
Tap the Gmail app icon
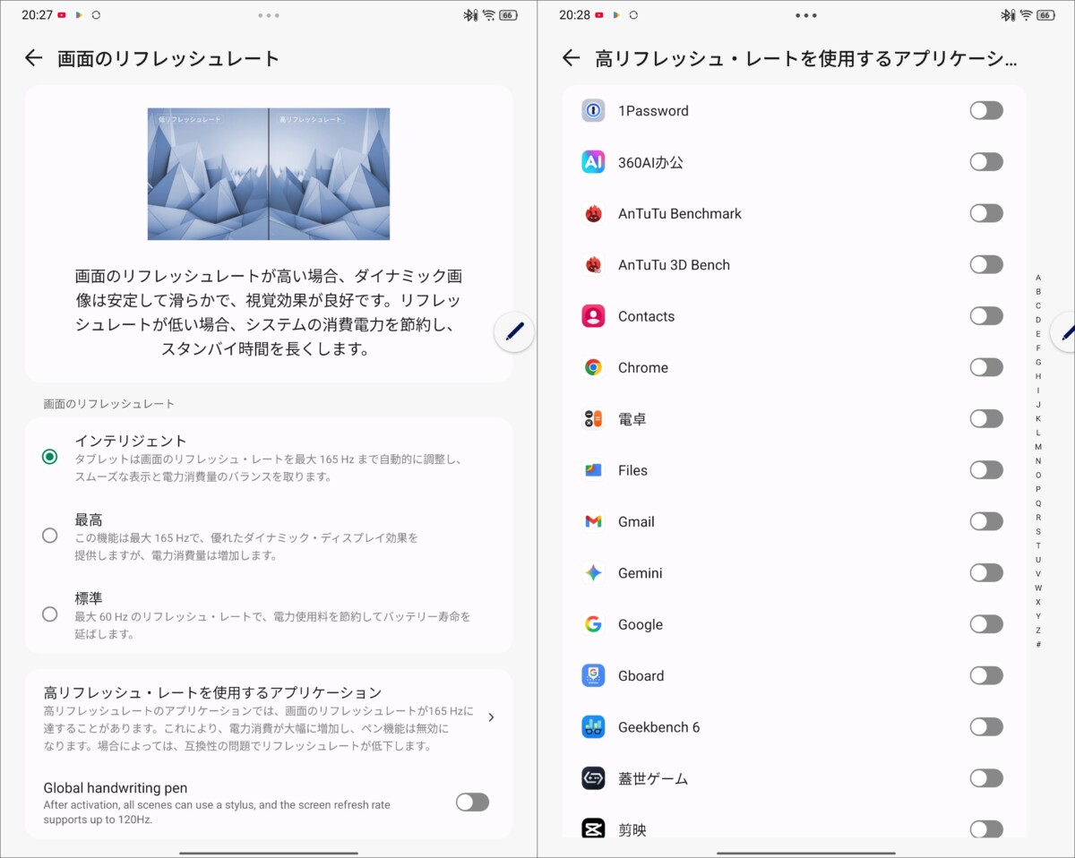(593, 521)
